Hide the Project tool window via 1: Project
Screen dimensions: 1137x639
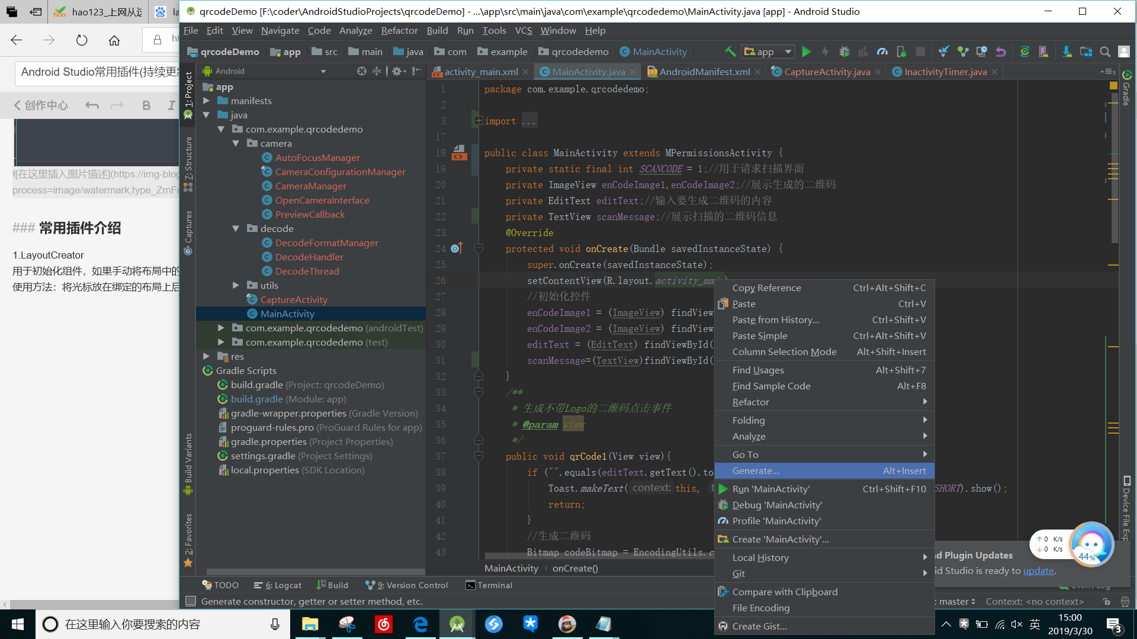(x=188, y=95)
